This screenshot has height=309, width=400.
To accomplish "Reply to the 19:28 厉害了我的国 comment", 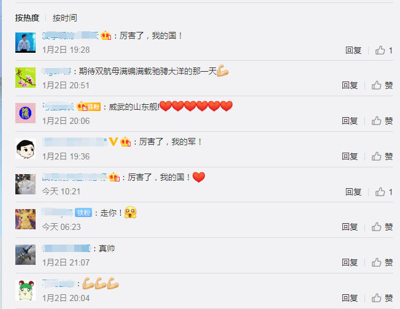I will pos(353,50).
